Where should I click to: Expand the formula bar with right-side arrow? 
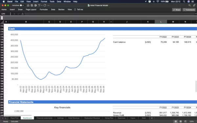196,14
